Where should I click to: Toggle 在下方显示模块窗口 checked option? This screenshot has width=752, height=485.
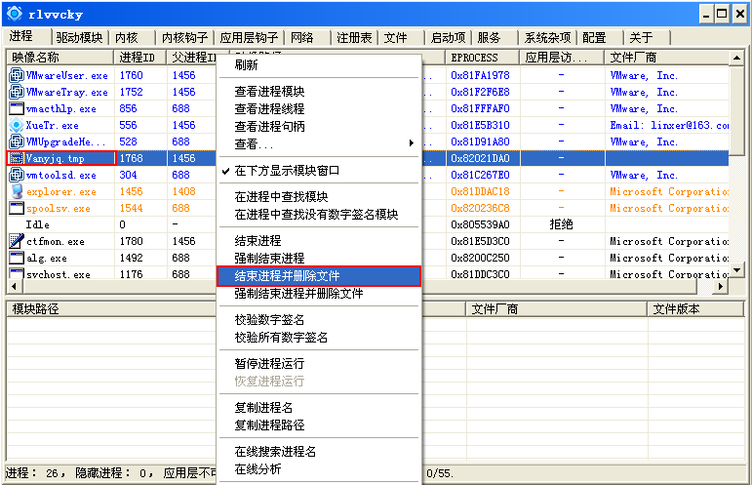287,170
